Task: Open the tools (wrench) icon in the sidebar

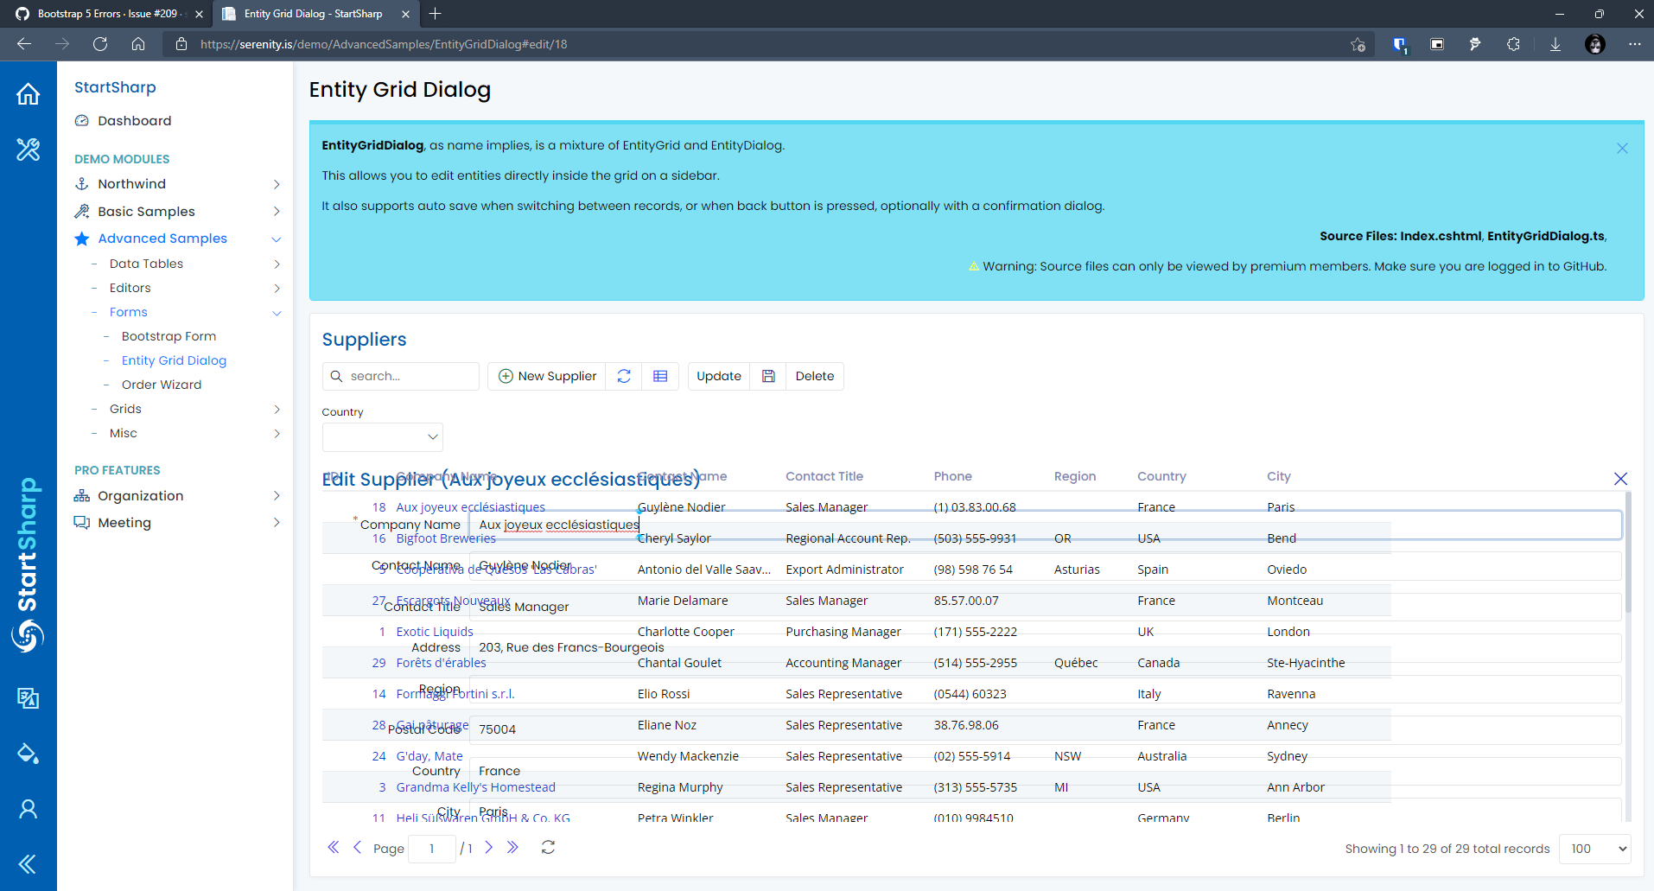Action: click(x=29, y=150)
